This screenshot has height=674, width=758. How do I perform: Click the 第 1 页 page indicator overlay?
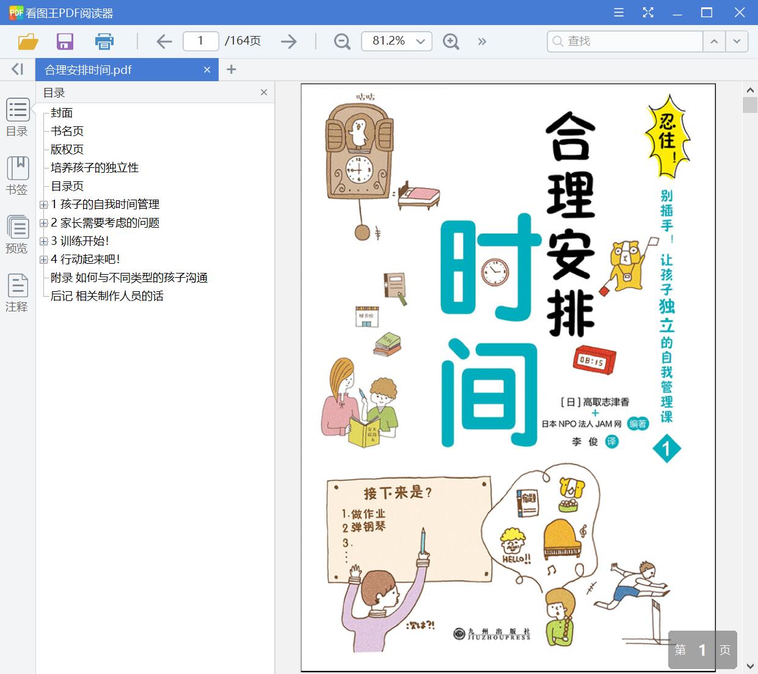click(702, 650)
